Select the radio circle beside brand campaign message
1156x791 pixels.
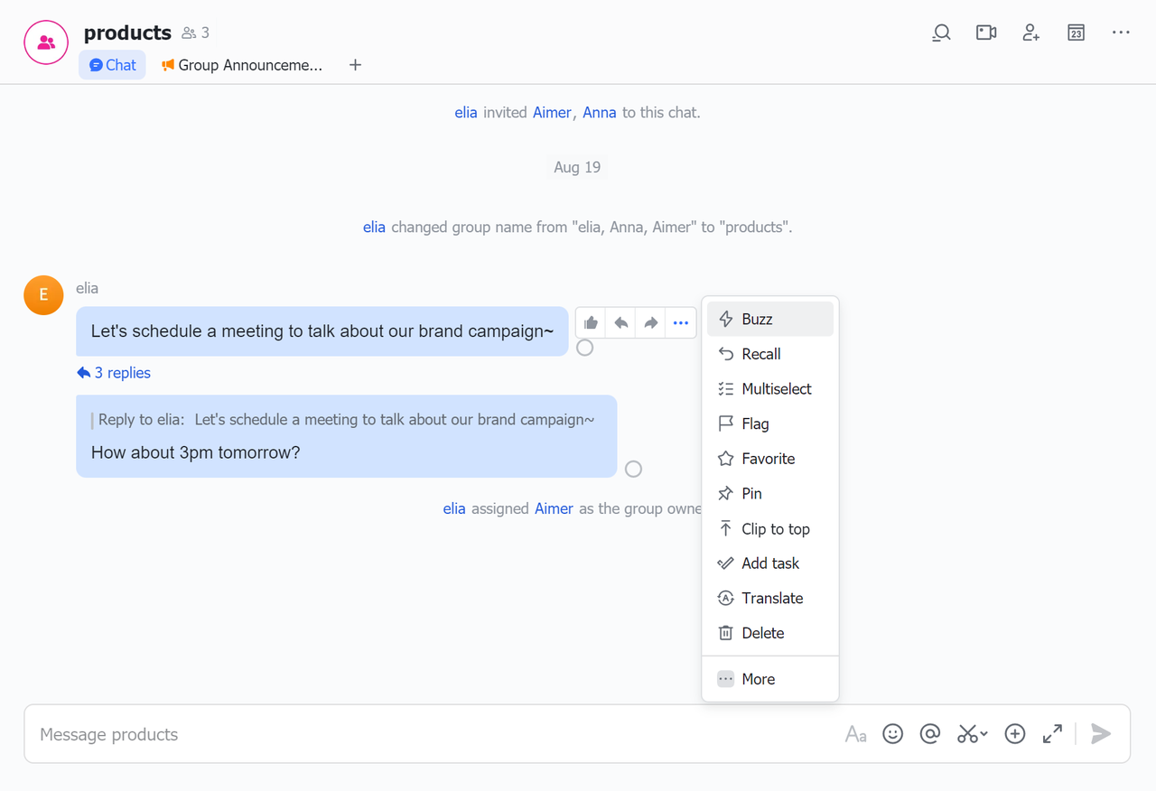585,348
